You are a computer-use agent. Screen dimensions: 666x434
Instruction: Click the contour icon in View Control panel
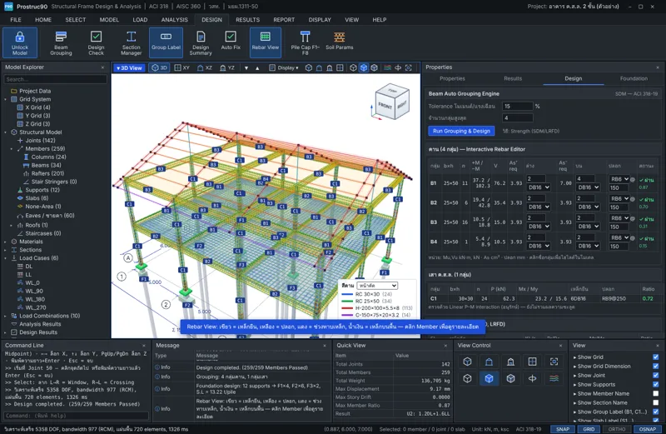[554, 378]
